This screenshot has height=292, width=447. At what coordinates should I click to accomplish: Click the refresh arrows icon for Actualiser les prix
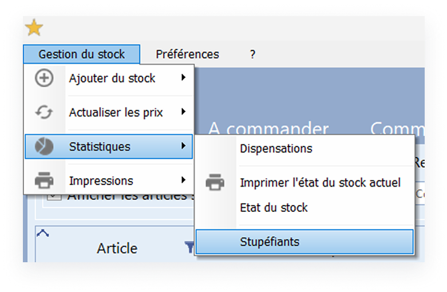44,112
